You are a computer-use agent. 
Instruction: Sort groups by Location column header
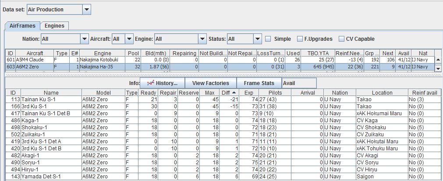click(x=382, y=92)
